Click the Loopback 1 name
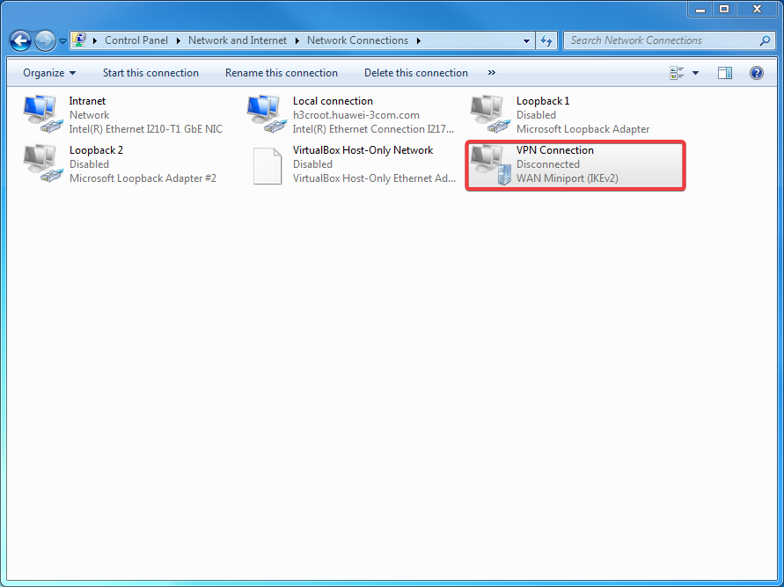This screenshot has width=784, height=587. point(543,101)
